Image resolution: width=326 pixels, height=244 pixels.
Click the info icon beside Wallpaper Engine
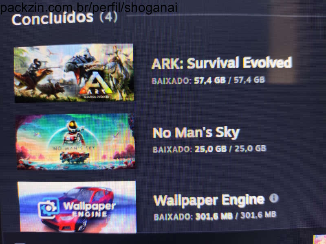click(x=274, y=198)
